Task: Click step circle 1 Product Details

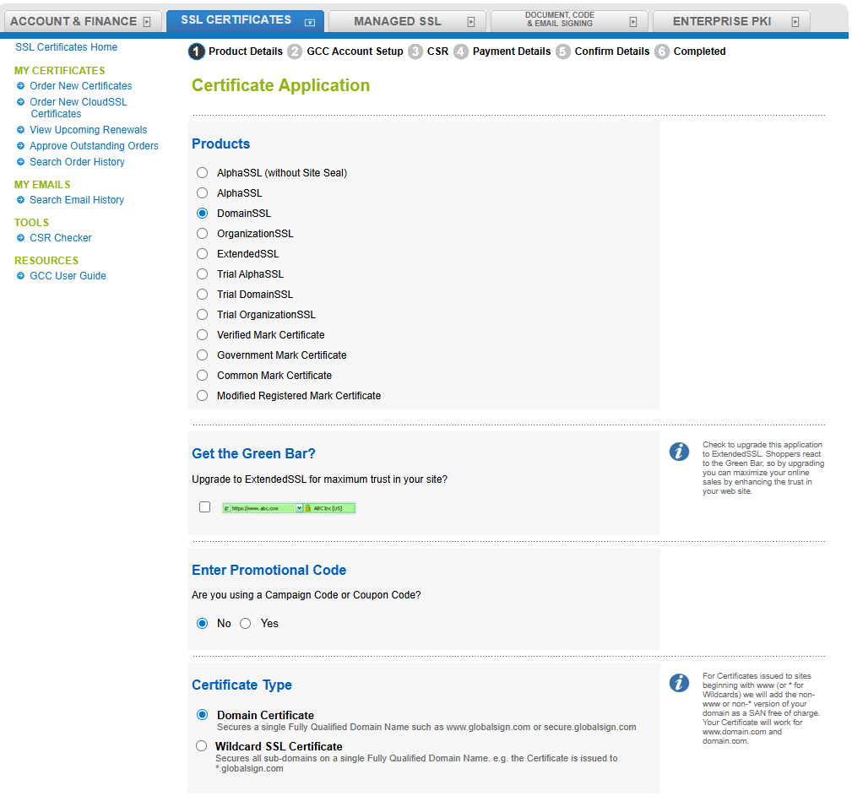Action: coord(196,51)
